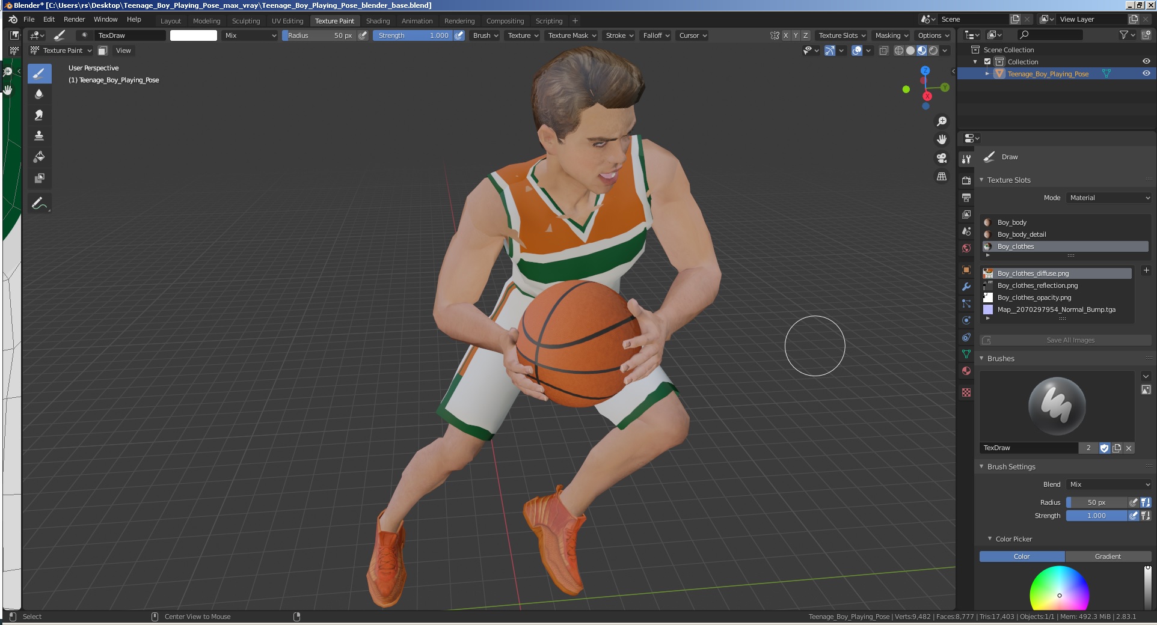
Task: Open the Texture Paint mode dropdown
Action: tap(61, 50)
